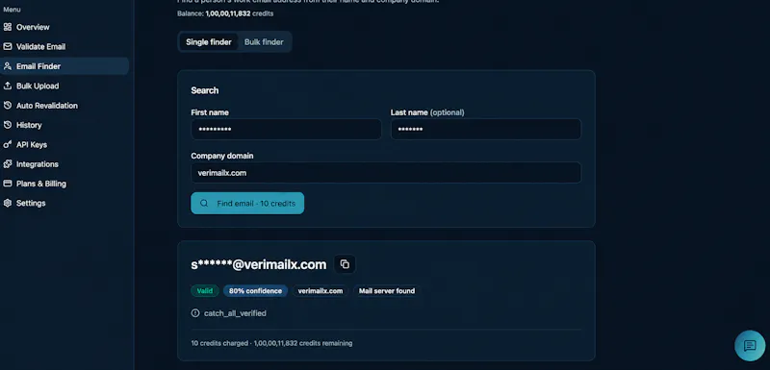
Task: Click the Validate Email envelope icon
Action: 8,46
